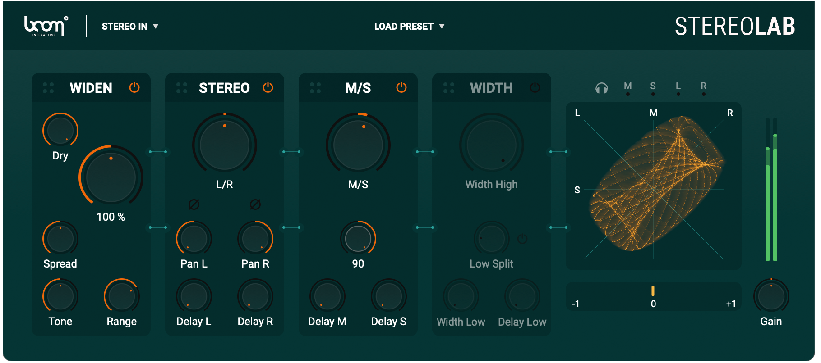Click the Gain knob
Screen dimensions: 821x363
click(x=771, y=296)
